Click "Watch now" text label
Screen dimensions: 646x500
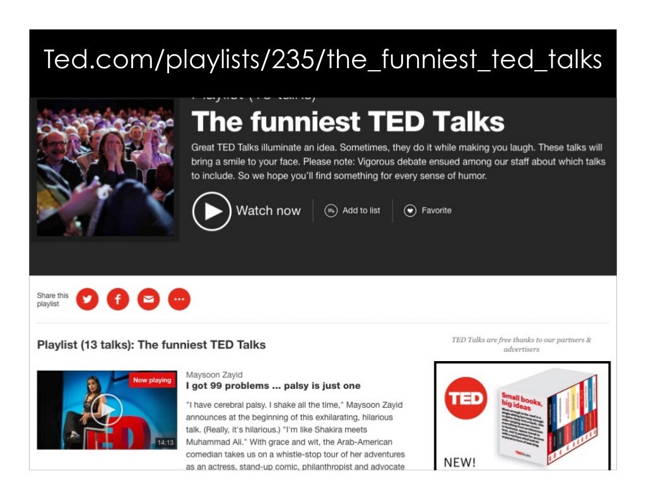click(x=268, y=211)
